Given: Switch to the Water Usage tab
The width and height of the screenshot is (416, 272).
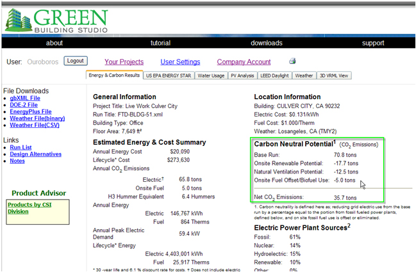Looking at the screenshot, I should click(x=211, y=76).
